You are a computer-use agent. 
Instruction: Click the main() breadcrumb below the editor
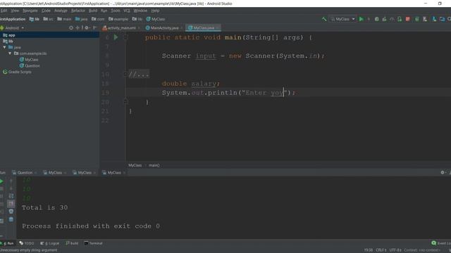pyautogui.click(x=154, y=165)
